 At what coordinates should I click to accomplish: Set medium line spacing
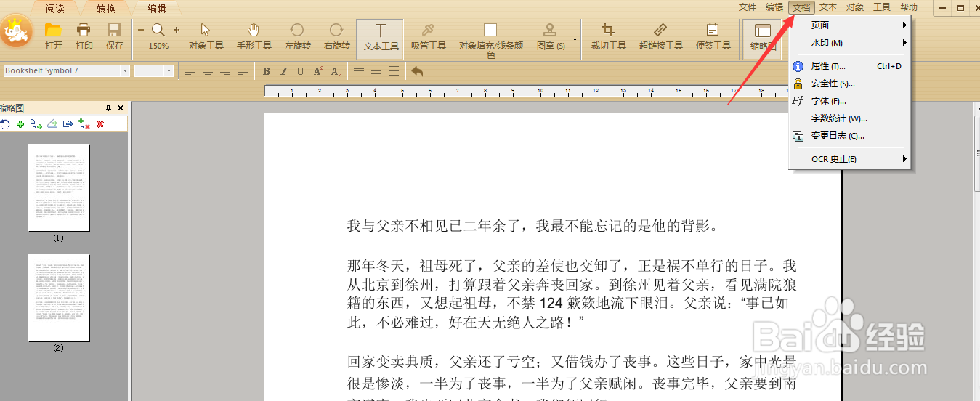pos(376,71)
